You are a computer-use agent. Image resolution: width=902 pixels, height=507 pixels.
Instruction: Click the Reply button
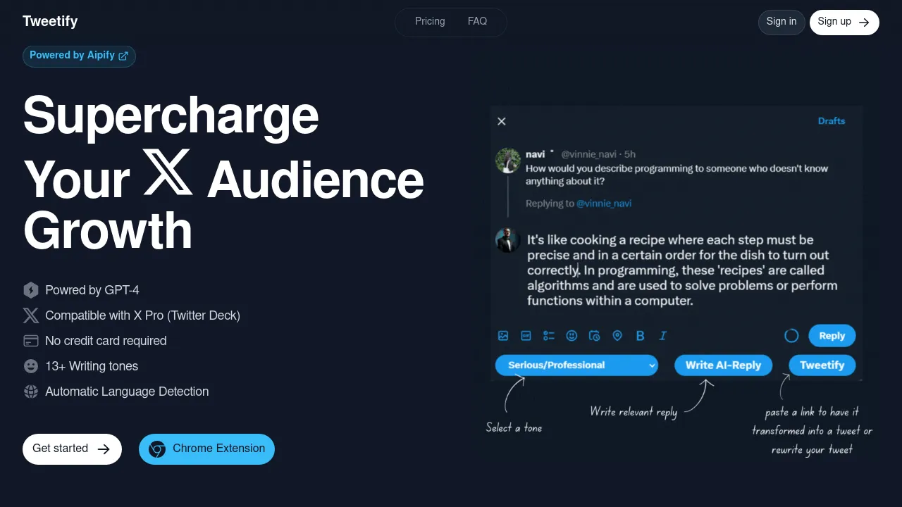[832, 336]
